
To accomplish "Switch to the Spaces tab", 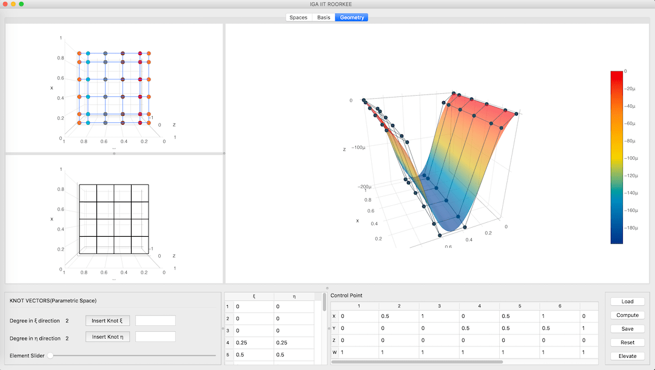I will click(x=298, y=18).
